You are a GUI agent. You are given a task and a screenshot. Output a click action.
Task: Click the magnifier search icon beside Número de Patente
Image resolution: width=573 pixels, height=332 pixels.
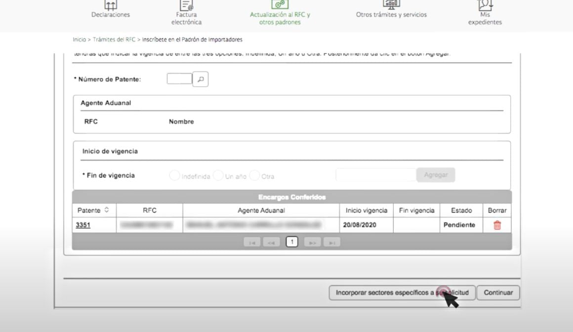coord(200,79)
